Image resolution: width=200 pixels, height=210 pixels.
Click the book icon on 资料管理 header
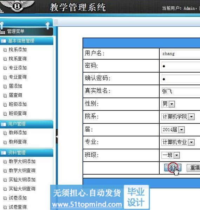(4, 153)
